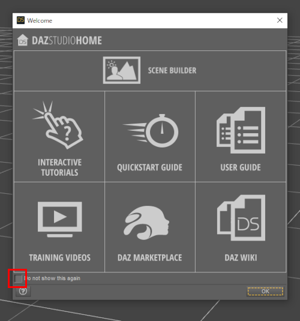
Task: Click the QUICKSTART GUIDE text label
Action: (149, 167)
